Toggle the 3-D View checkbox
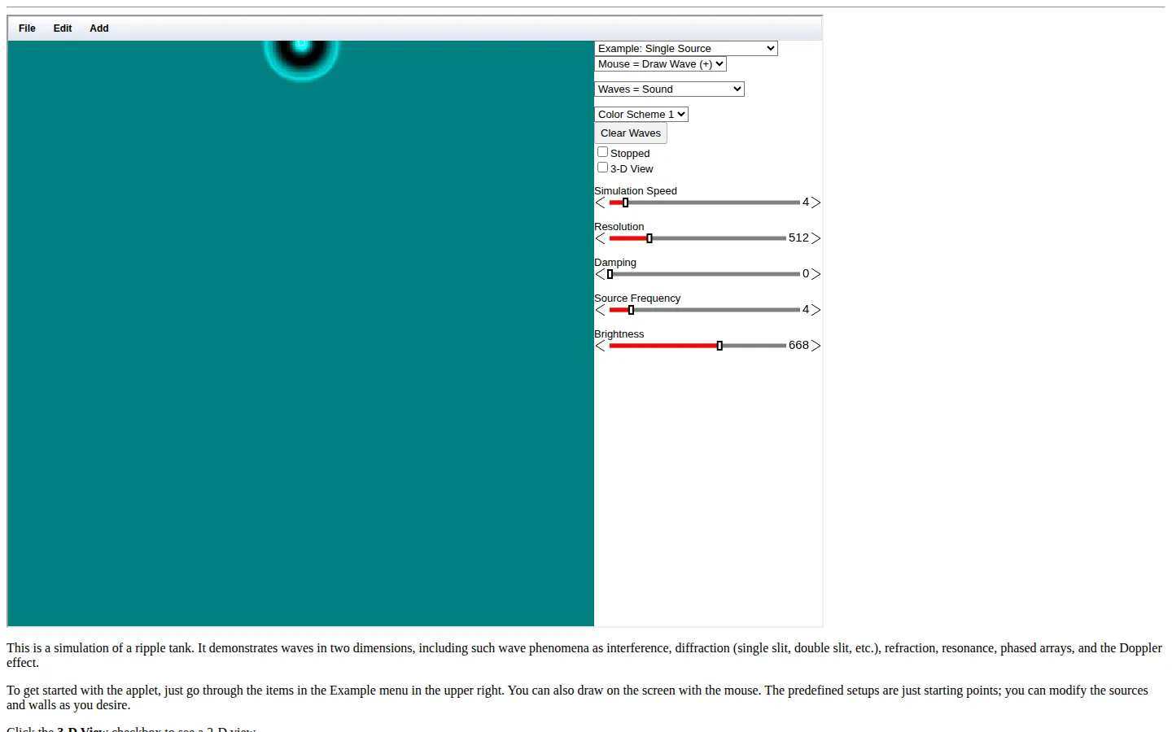Image resolution: width=1172 pixels, height=732 pixels. click(602, 168)
